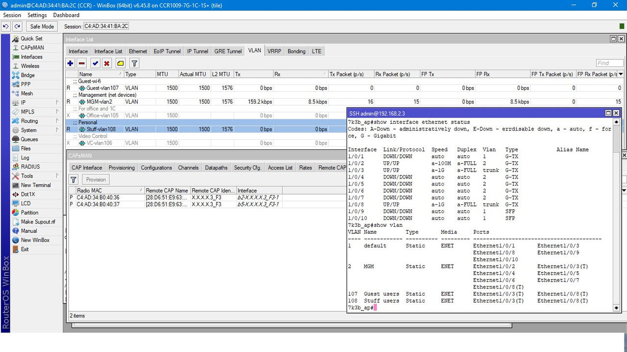Disable selected VLAN with cross icon

click(107, 64)
